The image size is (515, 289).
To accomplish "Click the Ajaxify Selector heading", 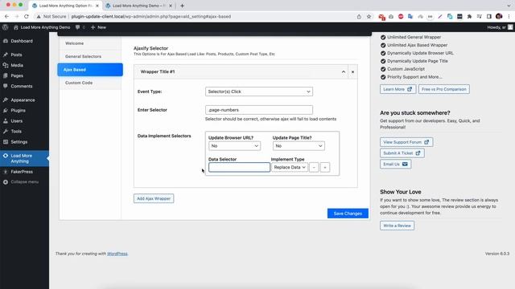I will (150, 48).
